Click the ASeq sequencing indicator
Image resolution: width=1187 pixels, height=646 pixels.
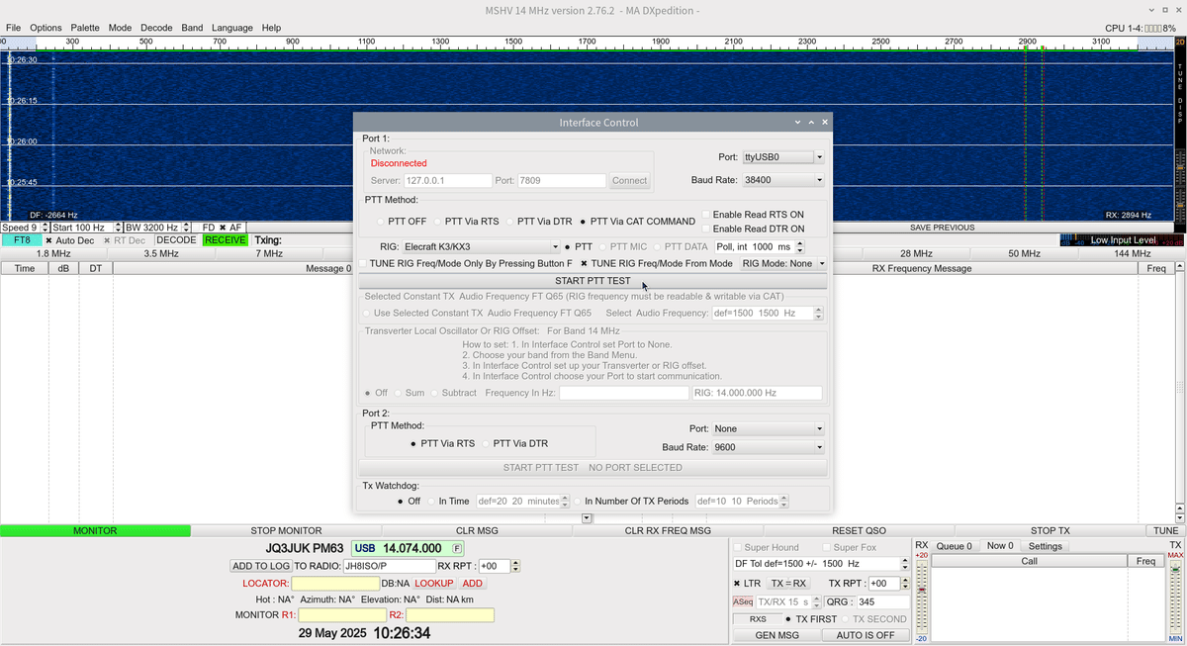point(744,601)
